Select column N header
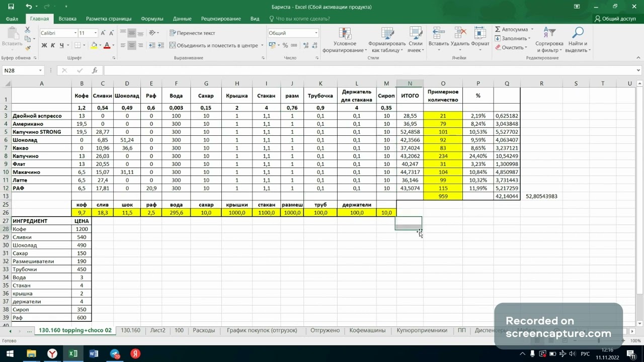The width and height of the screenshot is (644, 362). click(x=410, y=83)
